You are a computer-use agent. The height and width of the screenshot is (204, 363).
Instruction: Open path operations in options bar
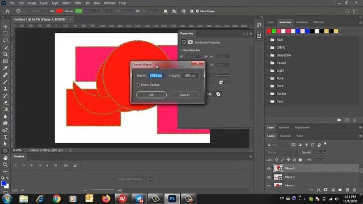[x=166, y=11]
